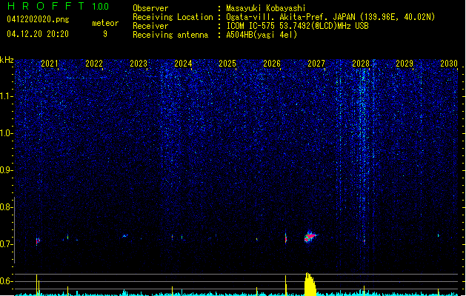Click the 2022 time axis marker

point(94,64)
